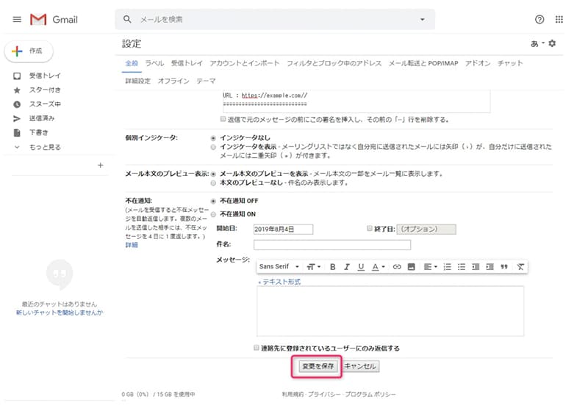Viewport: 588px width, 413px height.
Task: Click the bold formatting icon
Action: tap(332, 266)
